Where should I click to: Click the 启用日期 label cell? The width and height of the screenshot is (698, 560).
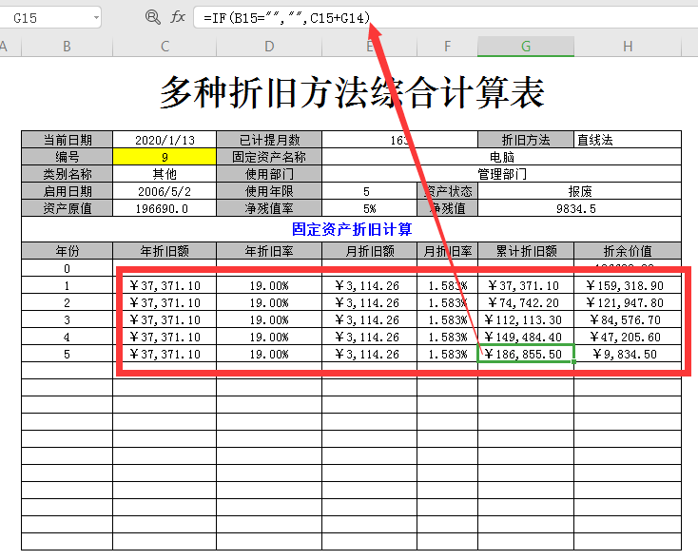click(67, 191)
